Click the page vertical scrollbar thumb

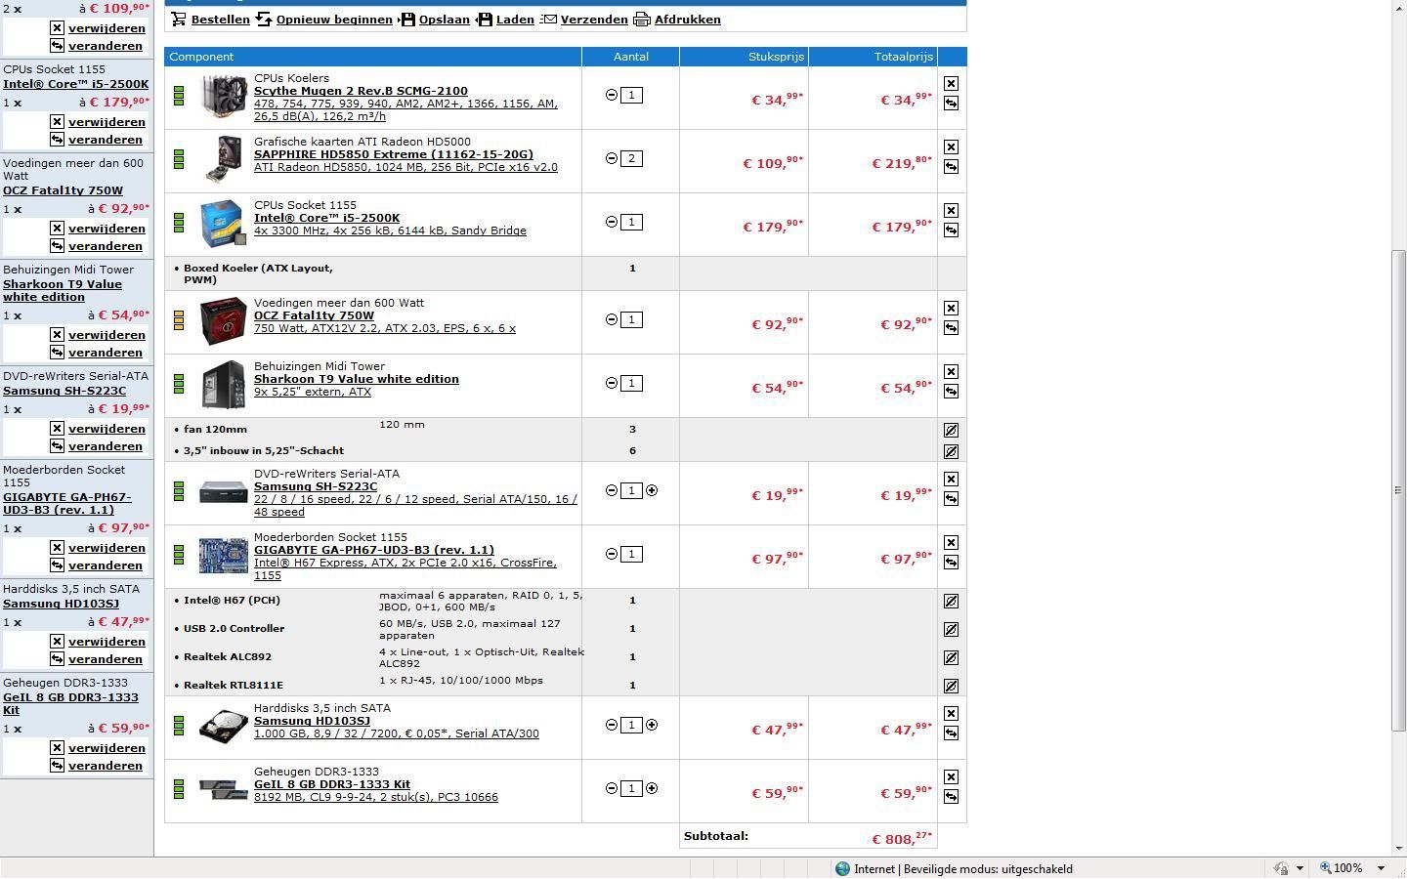pos(1398,491)
